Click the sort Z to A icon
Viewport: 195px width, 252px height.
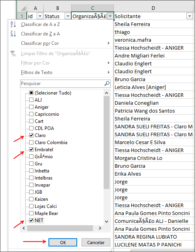(x=13, y=34)
